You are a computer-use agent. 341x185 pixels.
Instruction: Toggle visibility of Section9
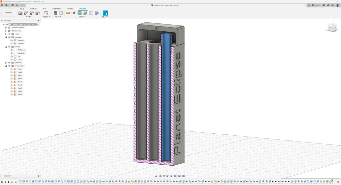coord(12,44)
